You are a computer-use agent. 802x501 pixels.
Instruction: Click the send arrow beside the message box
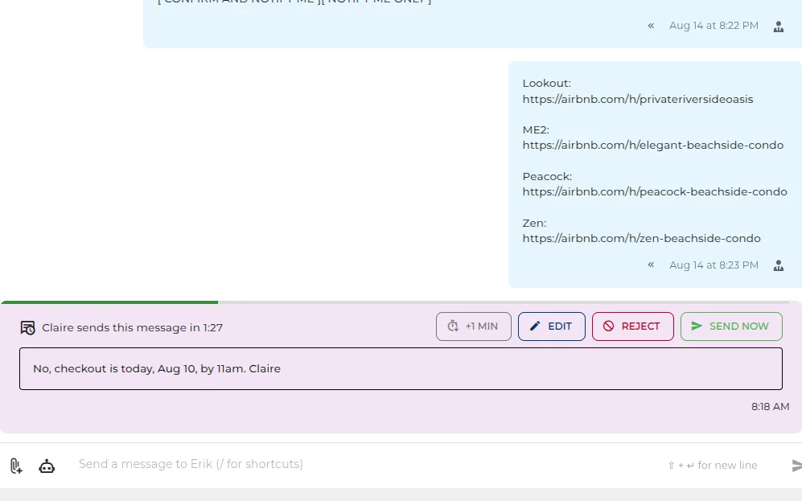[796, 465]
